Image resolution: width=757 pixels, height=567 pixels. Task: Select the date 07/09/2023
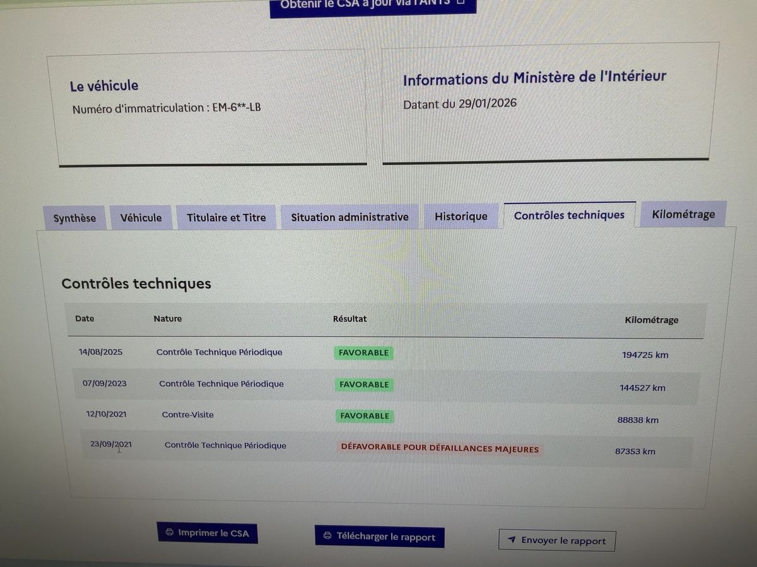tap(104, 383)
